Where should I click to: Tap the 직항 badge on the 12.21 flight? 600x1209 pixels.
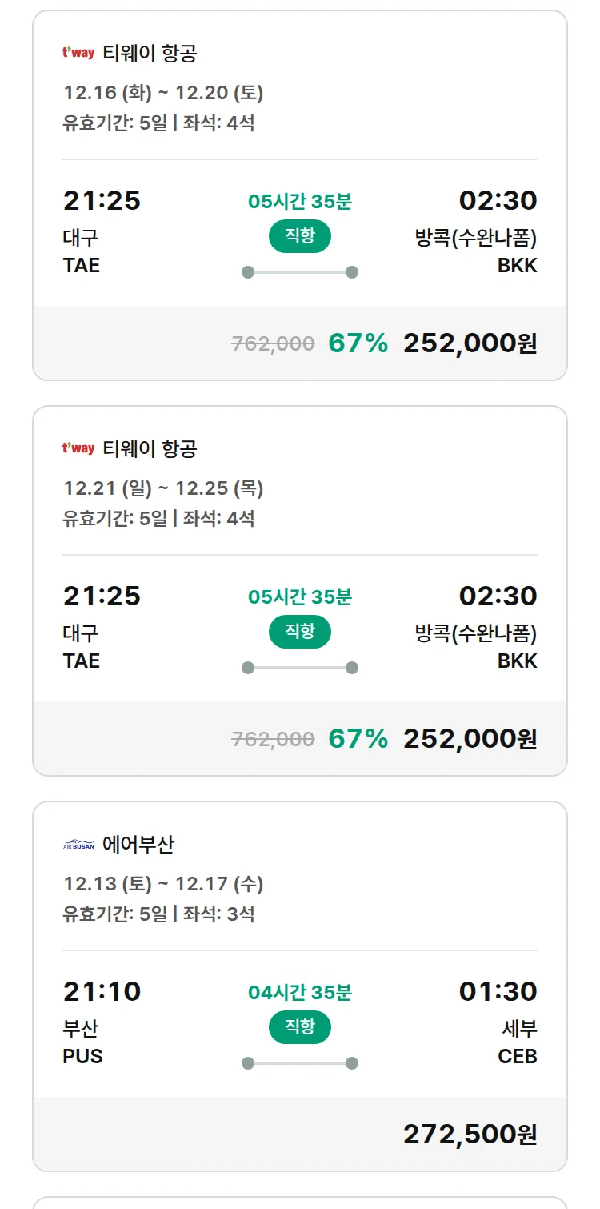(x=299, y=632)
